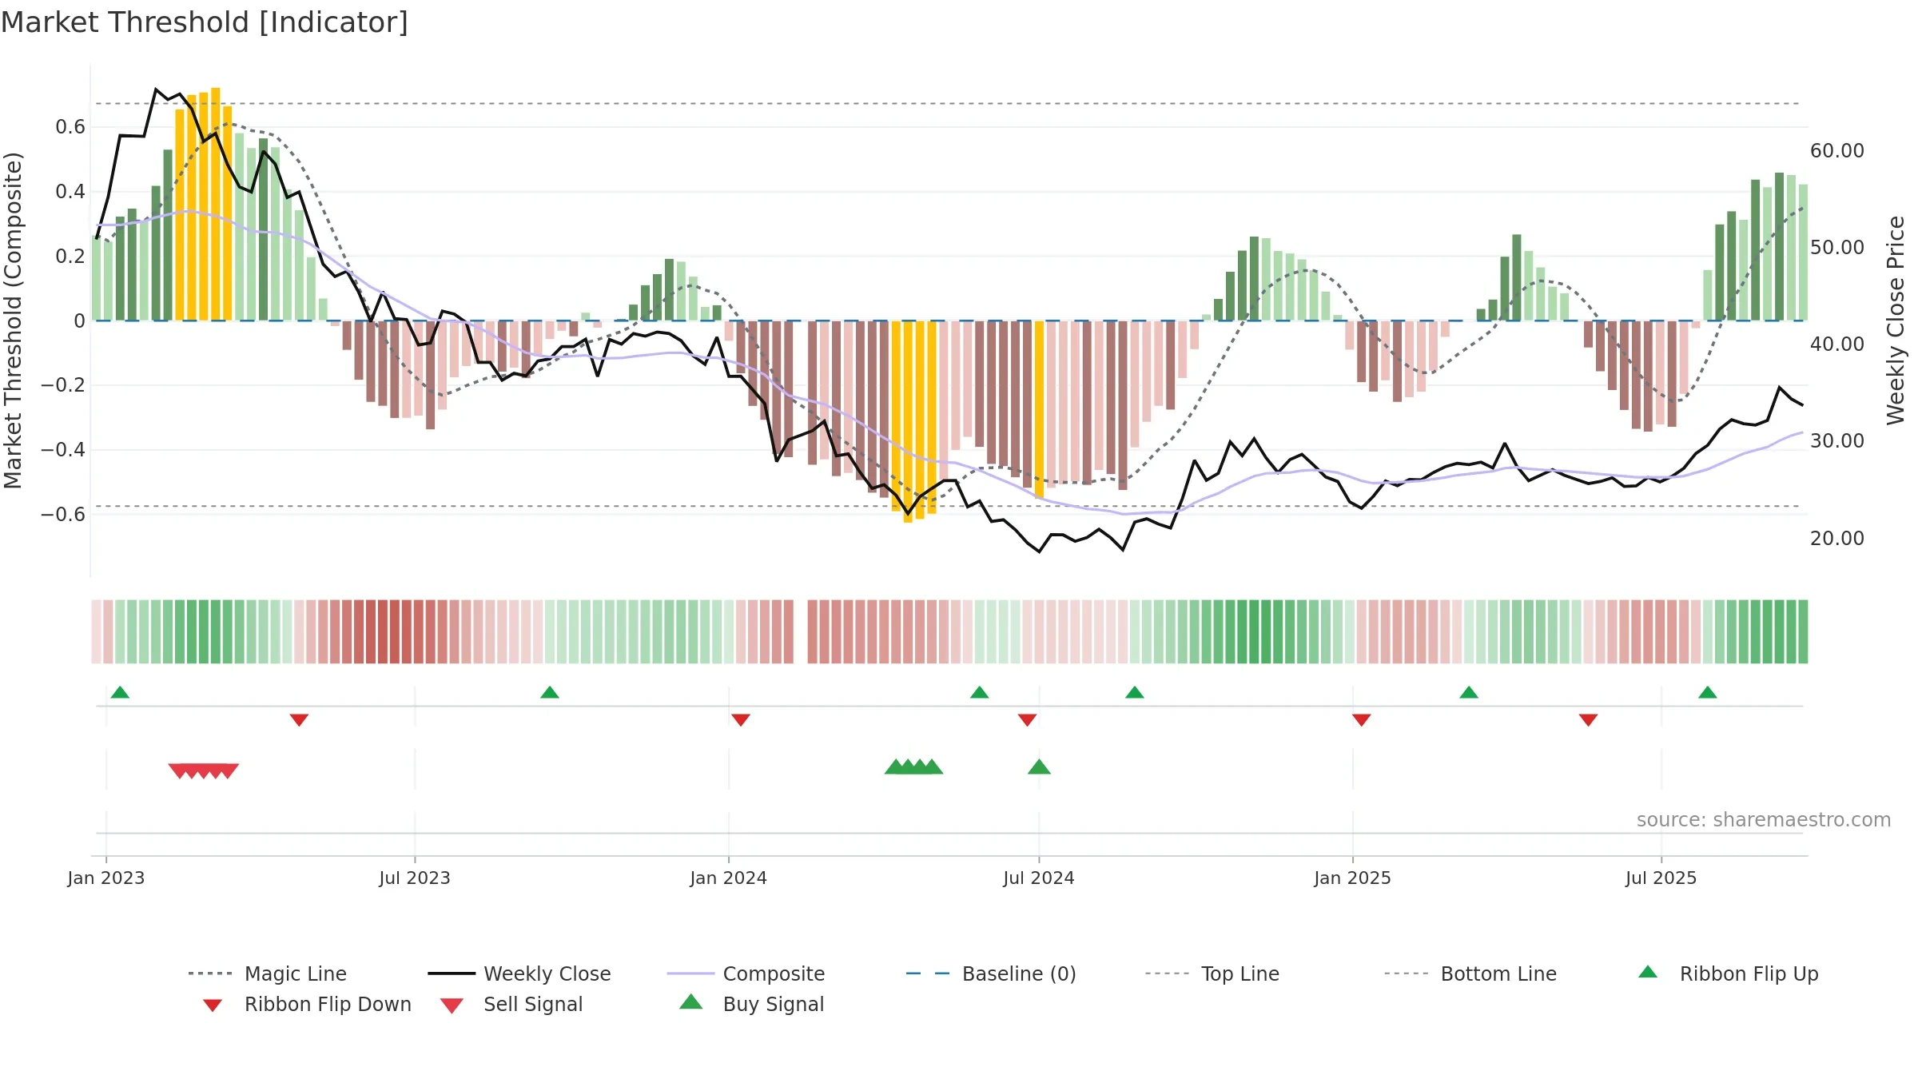Toggle the Sell Signal legend entry
This screenshot has height=1079, width=1918.
(511, 1004)
